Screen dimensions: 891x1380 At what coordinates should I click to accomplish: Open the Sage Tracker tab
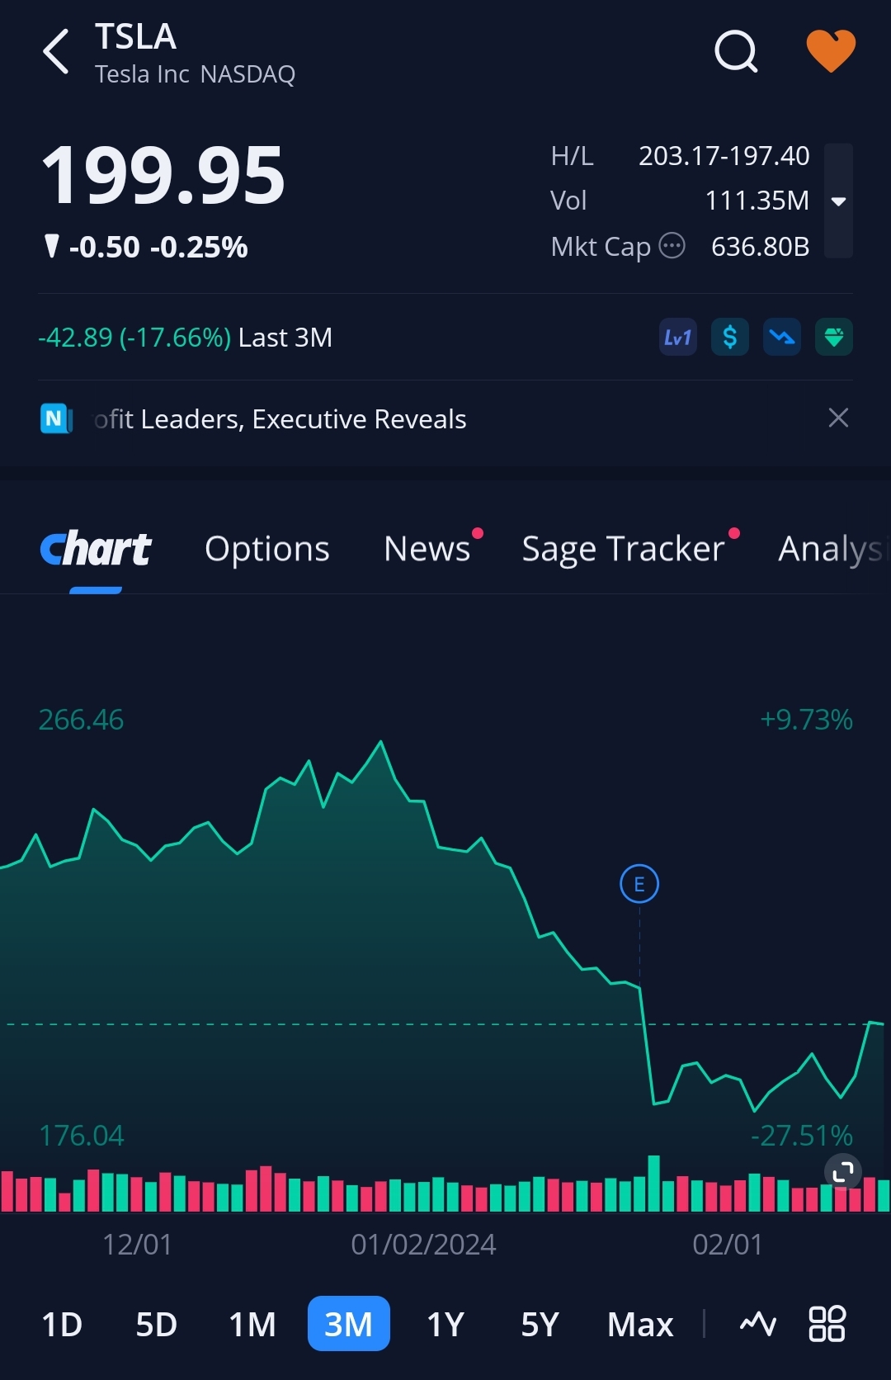[x=624, y=549]
